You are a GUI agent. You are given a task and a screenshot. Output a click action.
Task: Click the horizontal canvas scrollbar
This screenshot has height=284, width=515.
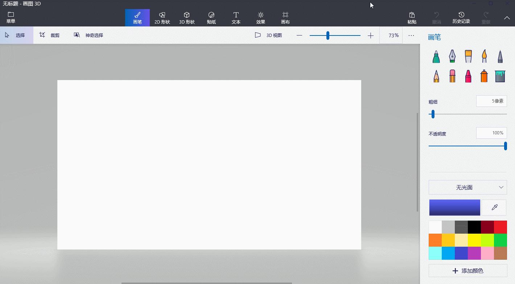(x=206, y=283)
